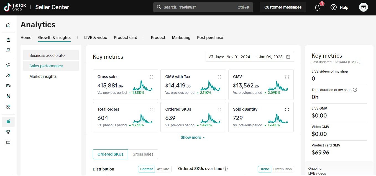The width and height of the screenshot is (376, 176).
Task: Select the analytics chart sidebar icon
Action: (x=8, y=121)
